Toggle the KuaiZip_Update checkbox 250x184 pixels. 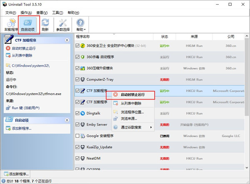[77, 147]
